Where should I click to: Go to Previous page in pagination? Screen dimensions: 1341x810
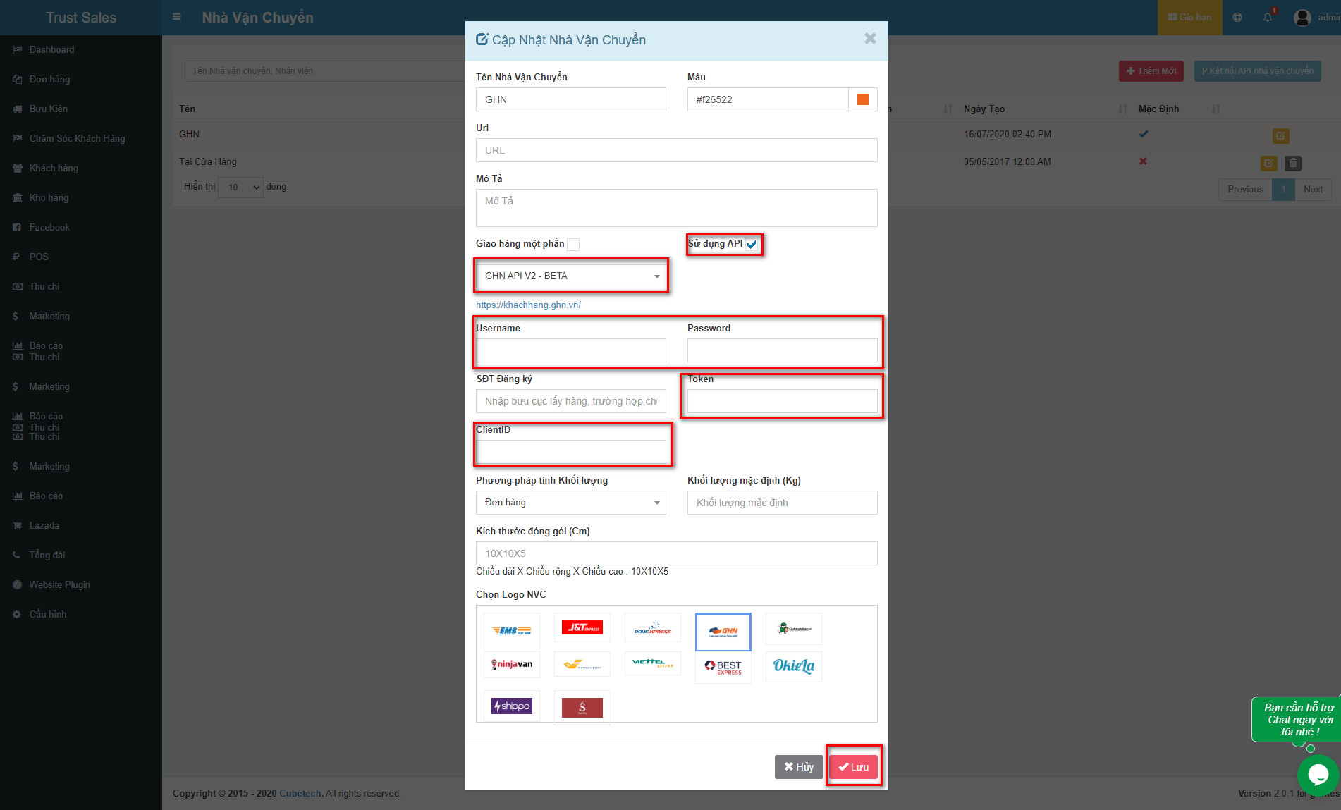(x=1245, y=189)
